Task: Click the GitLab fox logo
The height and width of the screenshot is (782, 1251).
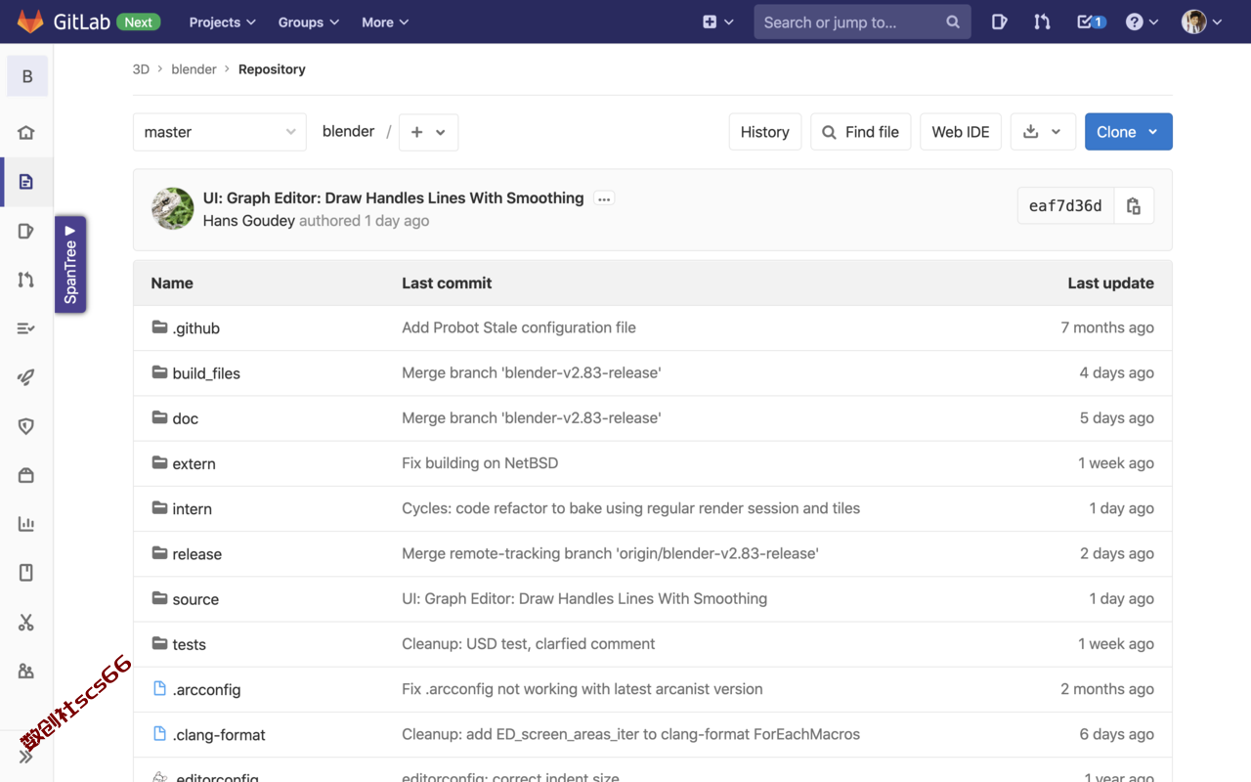Action: tap(30, 22)
